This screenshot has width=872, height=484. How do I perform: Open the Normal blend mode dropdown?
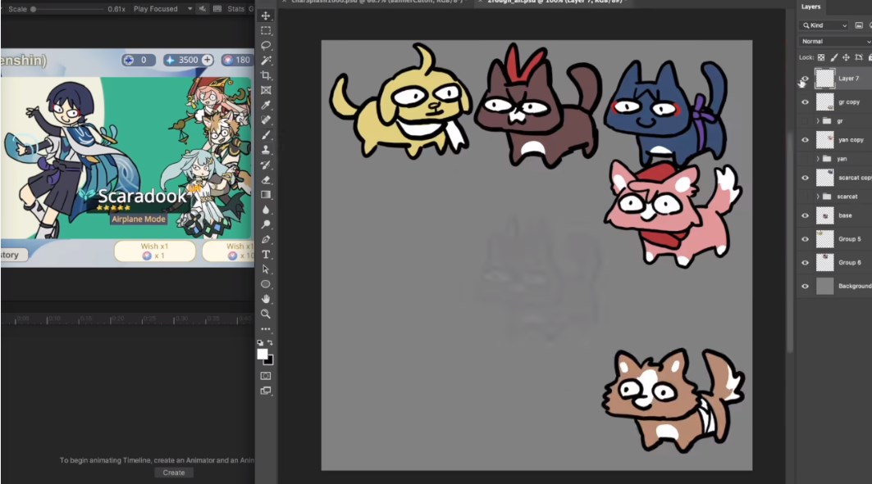click(x=835, y=42)
